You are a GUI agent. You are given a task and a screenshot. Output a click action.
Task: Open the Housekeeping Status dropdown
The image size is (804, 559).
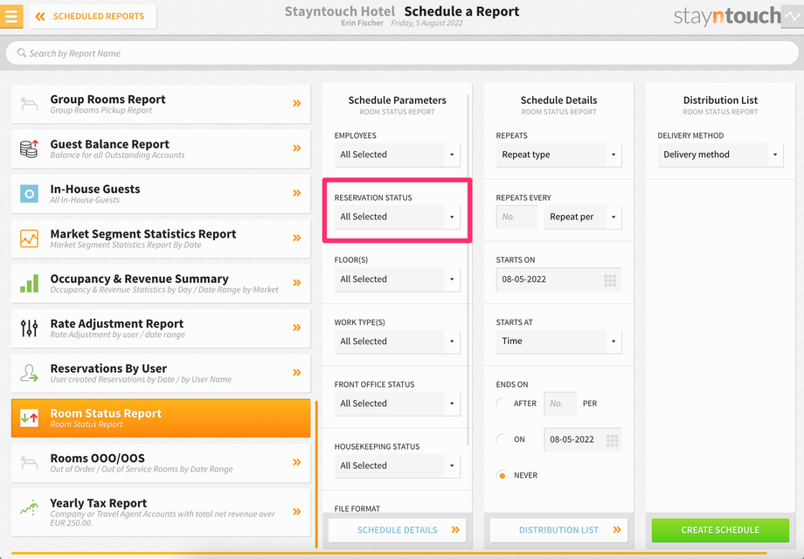(398, 466)
